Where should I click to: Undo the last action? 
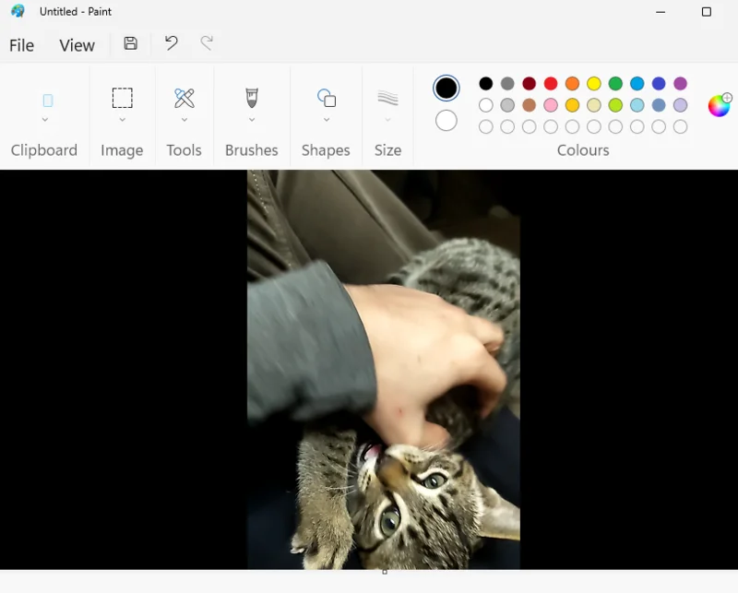click(170, 43)
